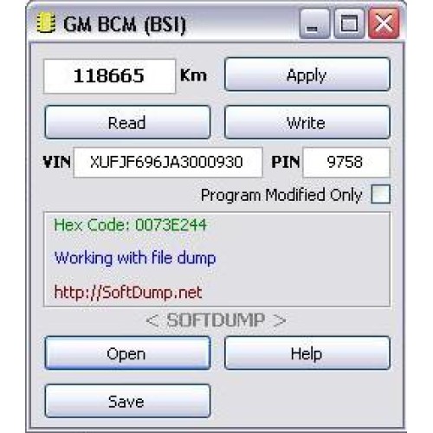Focus the mileage field showing 118665
The image size is (433, 433).
point(109,76)
